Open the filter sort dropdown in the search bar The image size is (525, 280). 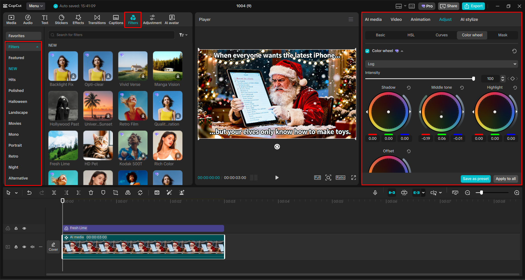[x=183, y=35]
